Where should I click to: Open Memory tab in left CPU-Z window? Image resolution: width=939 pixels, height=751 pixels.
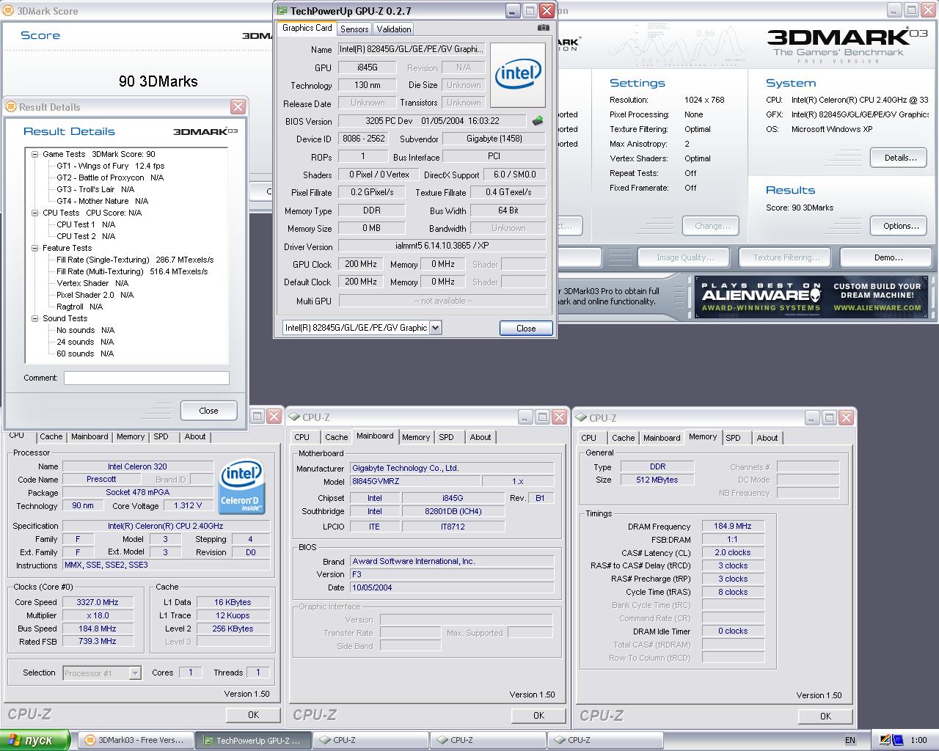(131, 436)
